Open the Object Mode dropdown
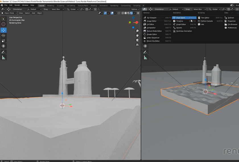 (9, 13)
